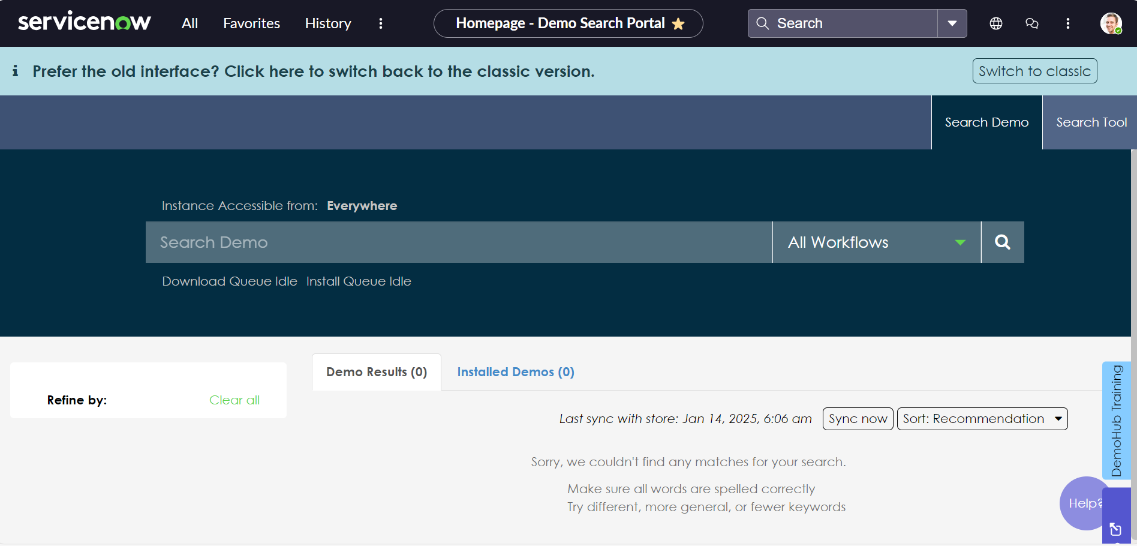This screenshot has height=546, width=1137.
Task: Click the Last sync with store timestamp
Action: pyautogui.click(x=685, y=419)
